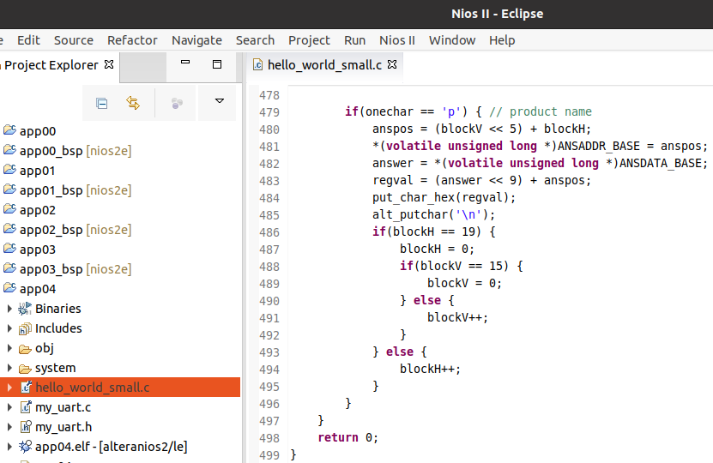Screen dimensions: 713x463
Task: Open the Nios II menu
Action: (397, 40)
